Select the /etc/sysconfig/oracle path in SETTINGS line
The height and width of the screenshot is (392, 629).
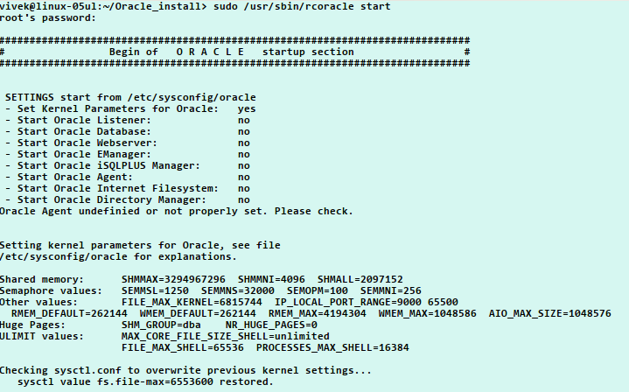192,97
